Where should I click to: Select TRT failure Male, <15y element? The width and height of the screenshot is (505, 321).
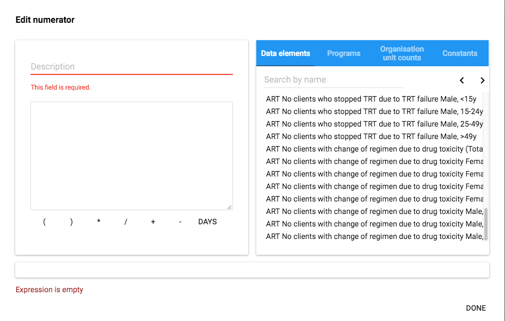tap(371, 99)
